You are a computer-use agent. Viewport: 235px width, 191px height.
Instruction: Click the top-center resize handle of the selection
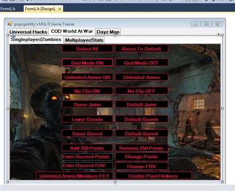(x=115, y=35)
